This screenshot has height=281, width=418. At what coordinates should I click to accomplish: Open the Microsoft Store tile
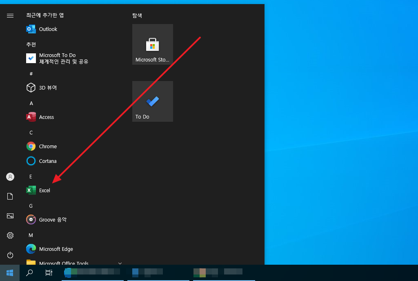pos(153,44)
